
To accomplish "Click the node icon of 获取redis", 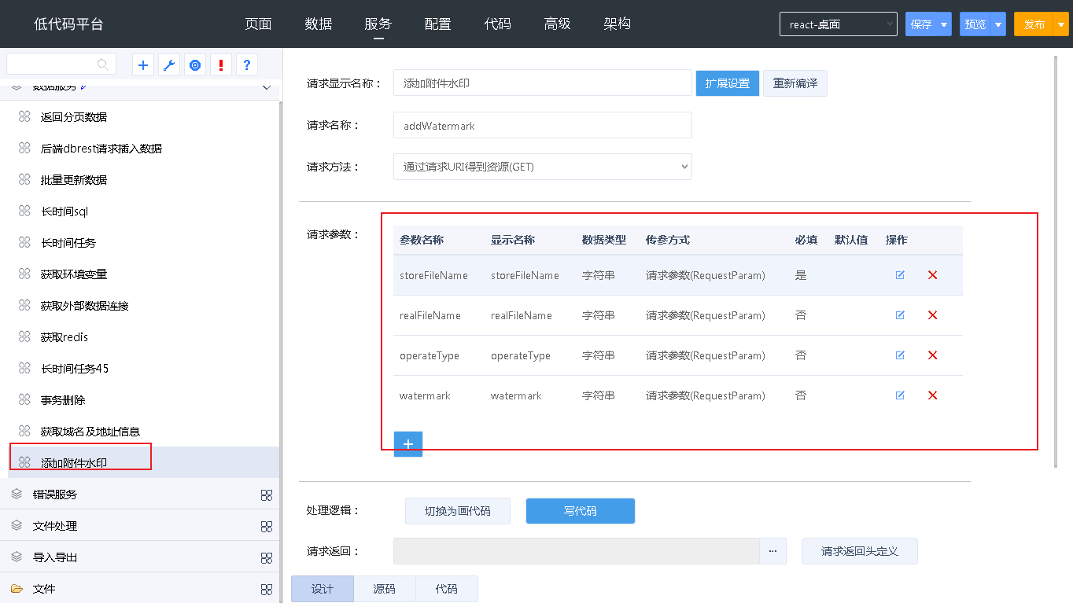I will 24,337.
